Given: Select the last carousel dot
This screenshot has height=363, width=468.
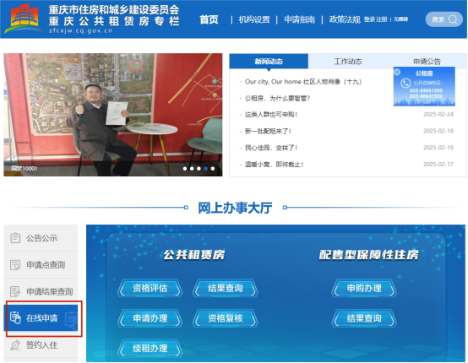Looking at the screenshot, I should (213, 169).
